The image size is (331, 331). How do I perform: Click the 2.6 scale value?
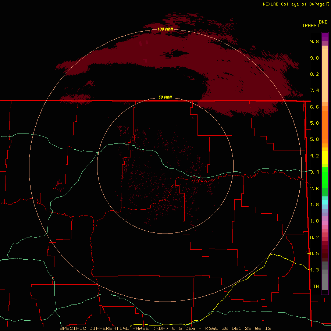pyautogui.click(x=314, y=189)
